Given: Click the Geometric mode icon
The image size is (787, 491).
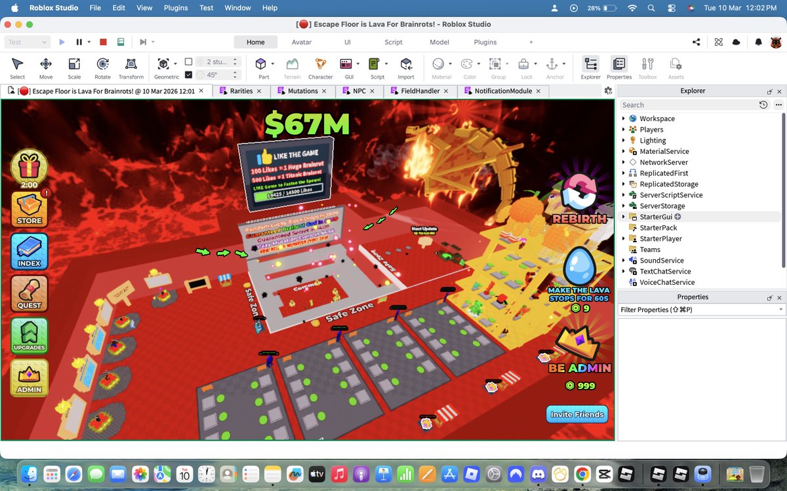Looking at the screenshot, I should 163,64.
